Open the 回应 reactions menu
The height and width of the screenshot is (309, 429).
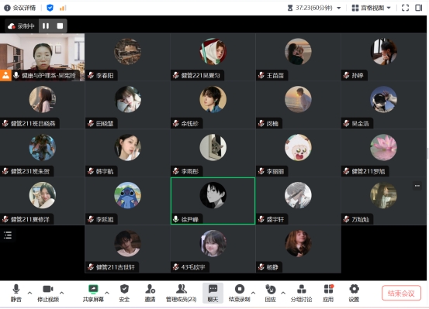click(270, 293)
